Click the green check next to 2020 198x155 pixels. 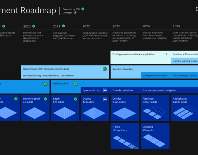[x=34, y=26]
